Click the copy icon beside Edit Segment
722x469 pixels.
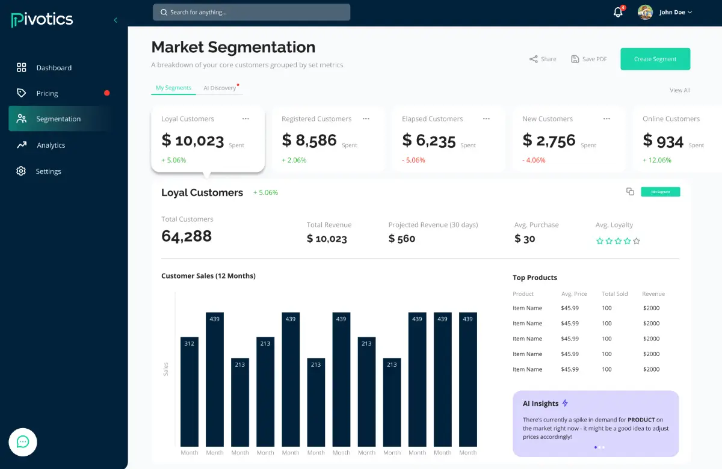tap(630, 192)
